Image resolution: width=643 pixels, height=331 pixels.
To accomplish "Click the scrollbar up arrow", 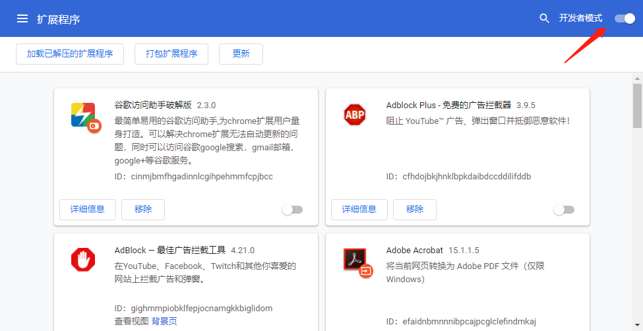I will (637, 78).
